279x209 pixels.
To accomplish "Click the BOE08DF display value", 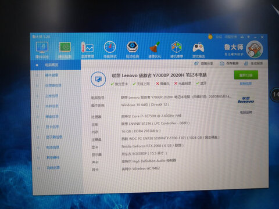I will tap(144, 153).
